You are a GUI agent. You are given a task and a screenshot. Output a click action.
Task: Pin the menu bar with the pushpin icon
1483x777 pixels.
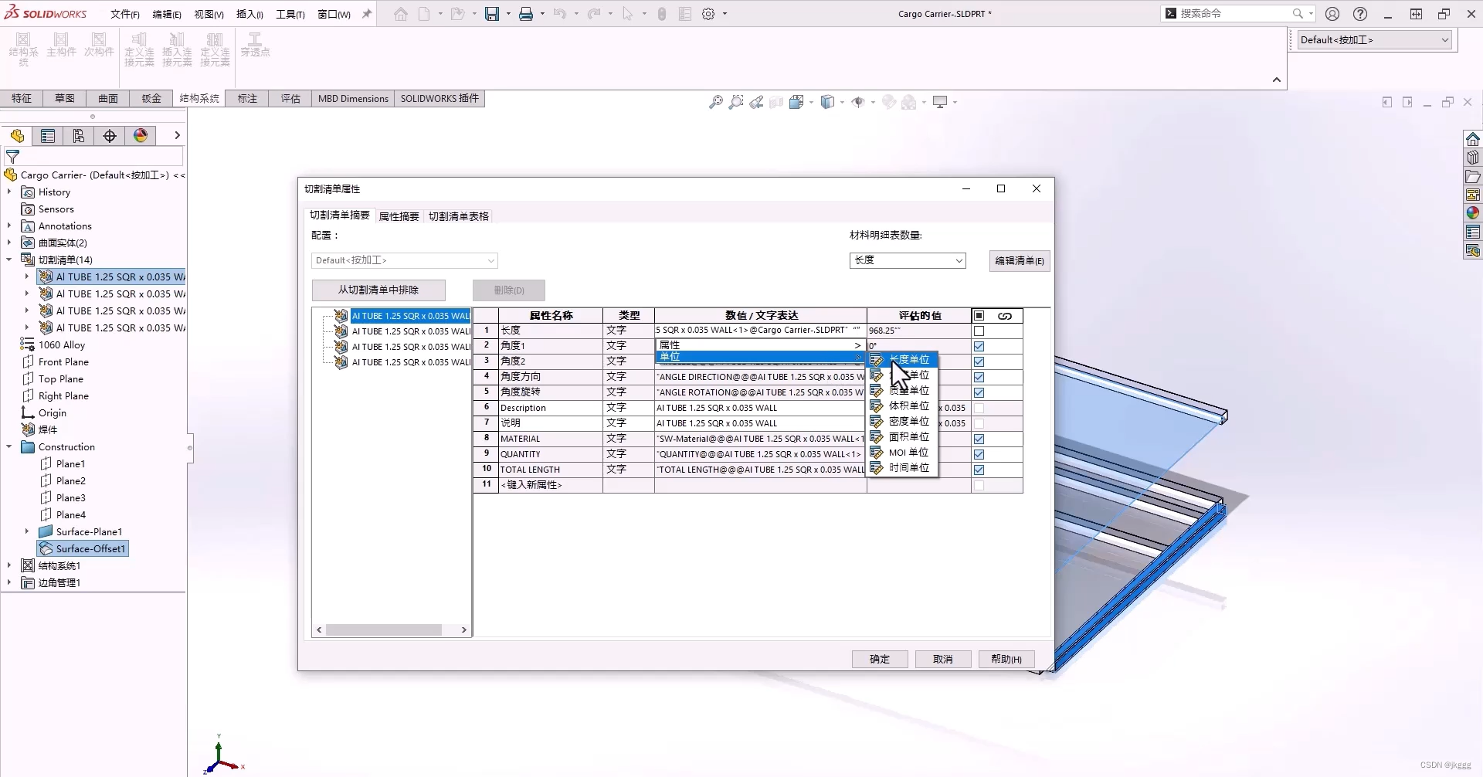[x=367, y=14]
